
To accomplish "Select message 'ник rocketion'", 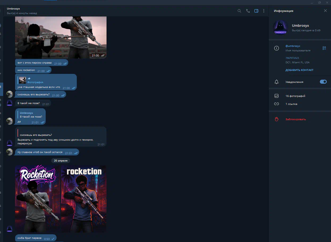I will pos(33,70).
